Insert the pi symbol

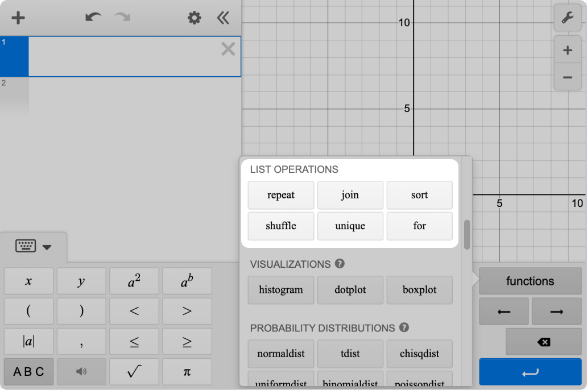(x=187, y=371)
